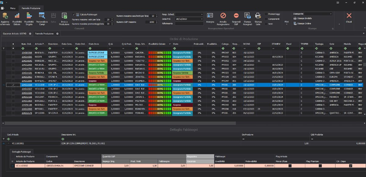Open the Menu ribbon tab
Viewport: 366px width, 177px height.
13,8
